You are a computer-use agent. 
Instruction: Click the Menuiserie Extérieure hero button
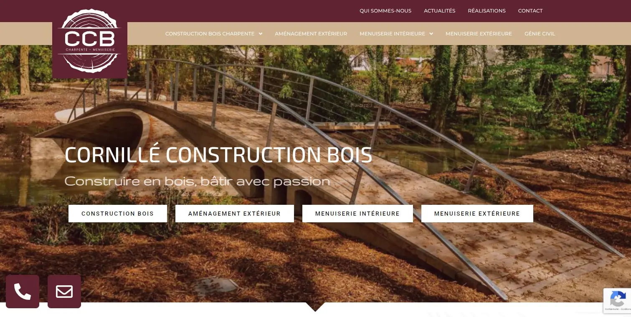(x=477, y=214)
